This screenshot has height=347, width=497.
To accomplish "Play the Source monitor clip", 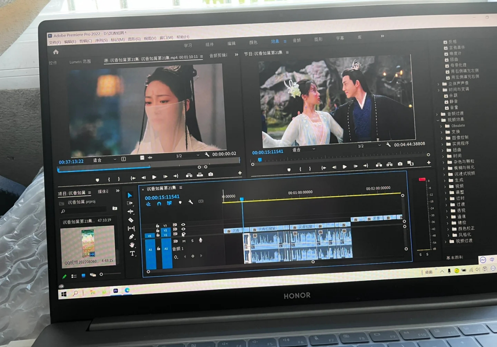I will 154,177.
